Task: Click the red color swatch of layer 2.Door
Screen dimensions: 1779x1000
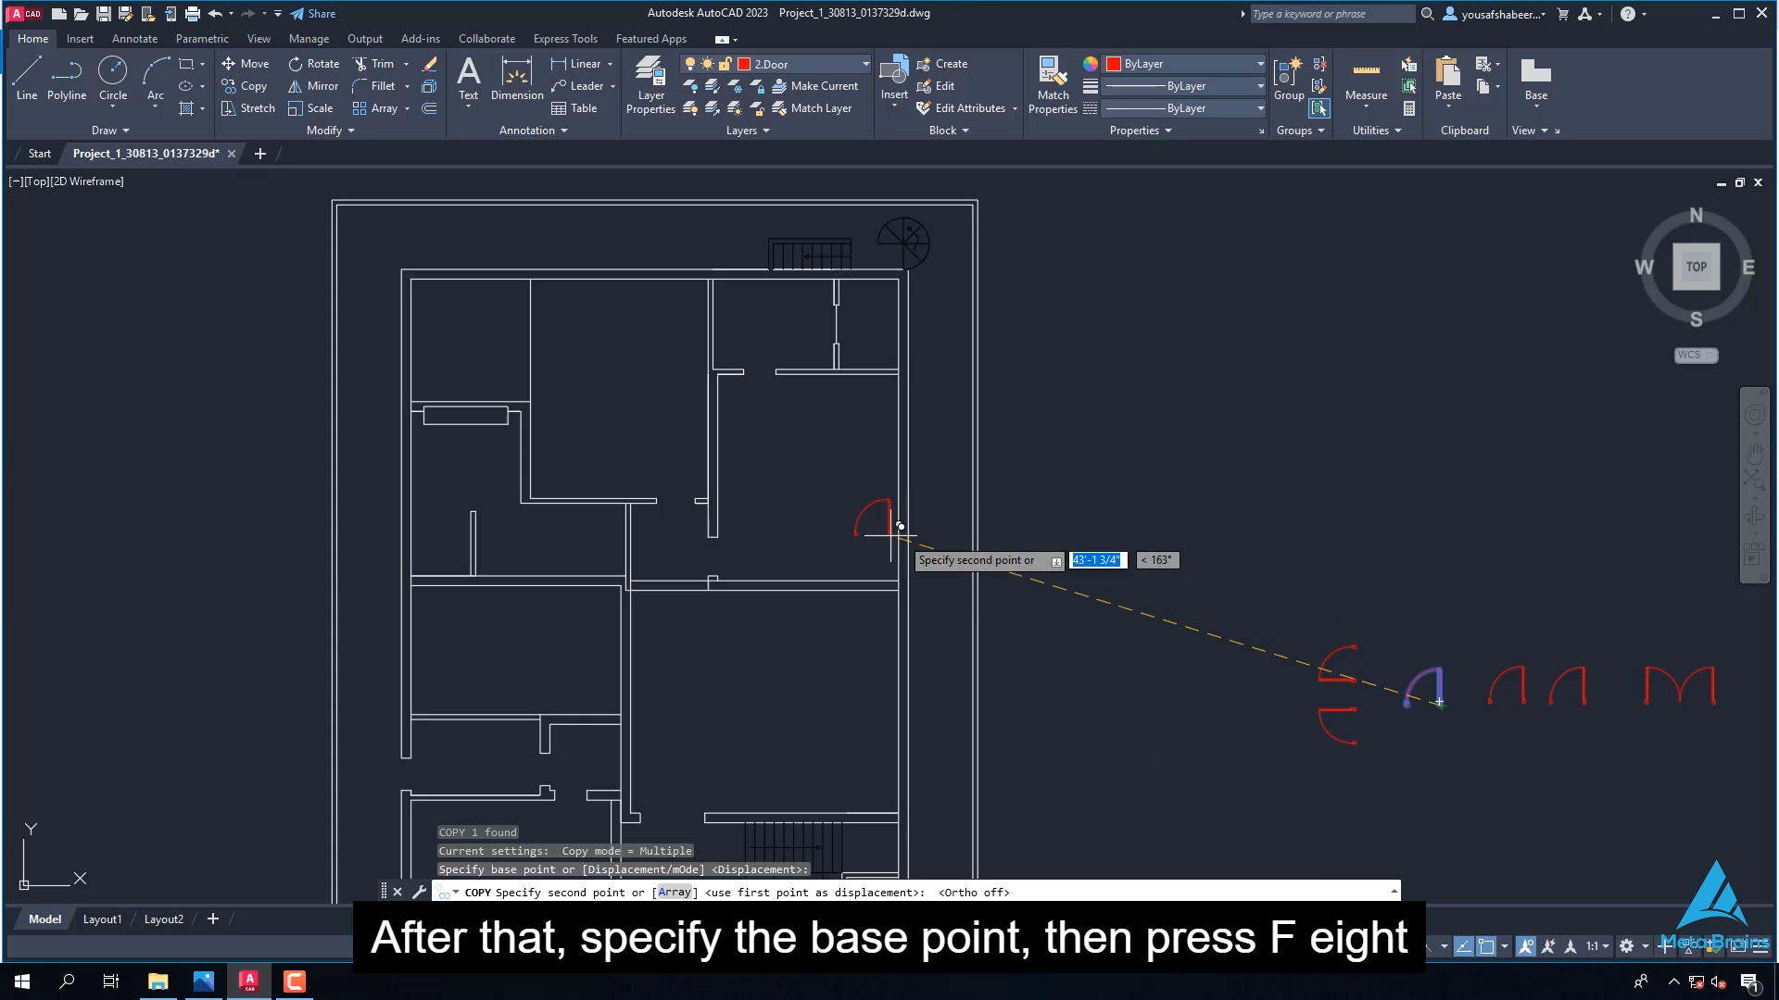Action: pyautogui.click(x=744, y=63)
